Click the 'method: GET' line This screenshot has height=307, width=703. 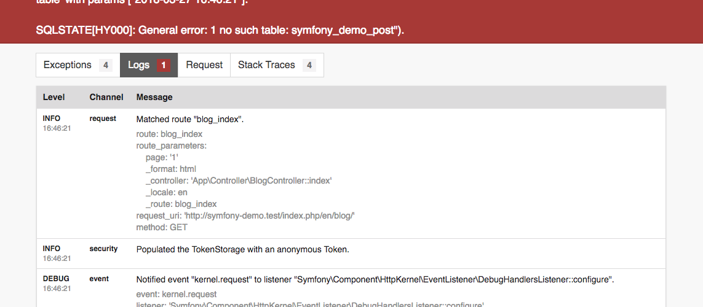162,227
